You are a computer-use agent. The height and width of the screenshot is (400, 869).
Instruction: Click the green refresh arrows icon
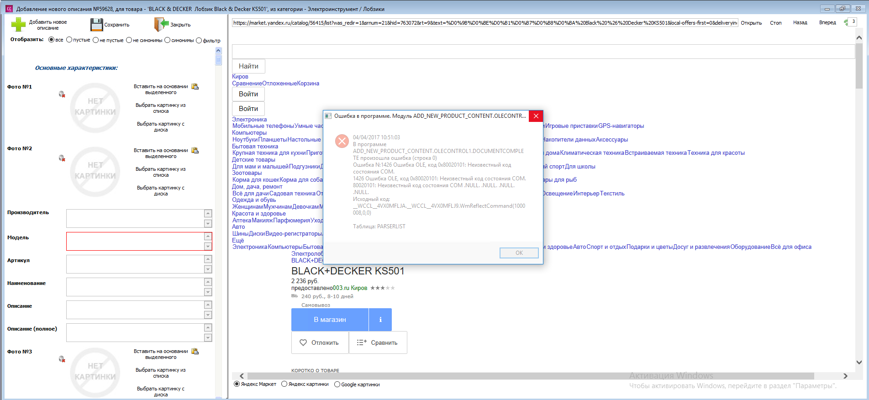tap(846, 22)
